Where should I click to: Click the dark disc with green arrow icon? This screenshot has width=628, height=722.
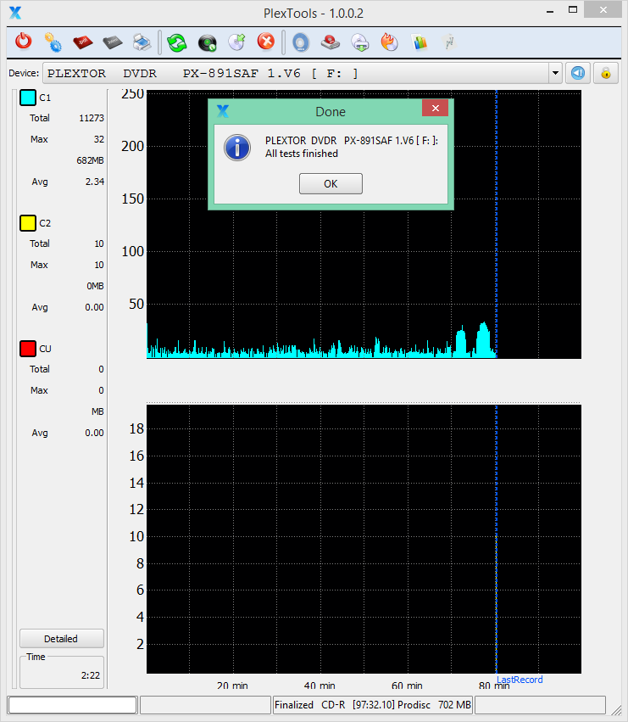coord(207,42)
